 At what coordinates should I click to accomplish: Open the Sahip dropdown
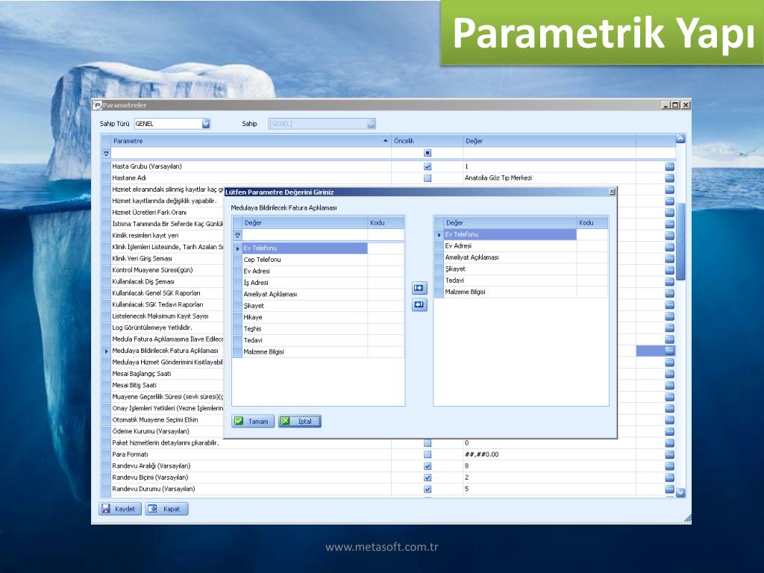coord(372,124)
